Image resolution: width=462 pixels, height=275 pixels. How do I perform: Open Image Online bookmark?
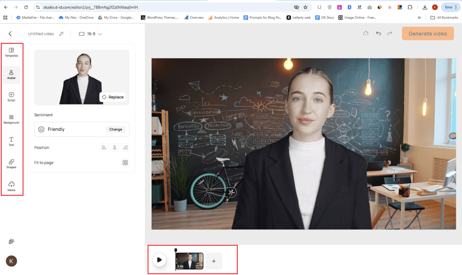357,18
